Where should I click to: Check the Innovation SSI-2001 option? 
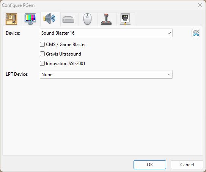tap(42, 64)
